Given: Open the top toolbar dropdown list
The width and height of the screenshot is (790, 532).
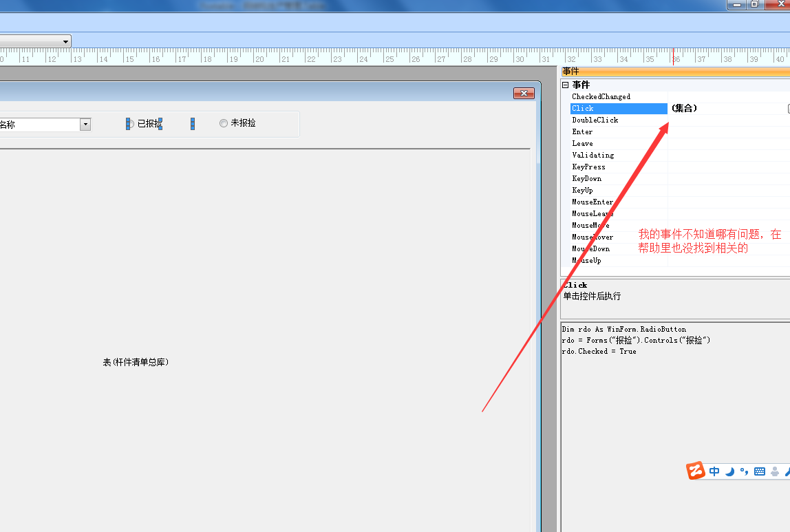Looking at the screenshot, I should click(66, 41).
